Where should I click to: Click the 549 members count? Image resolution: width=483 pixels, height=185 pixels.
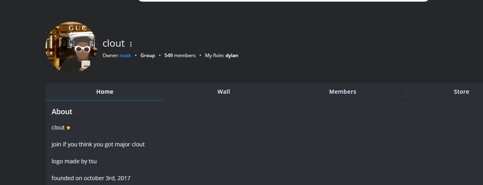pos(180,55)
